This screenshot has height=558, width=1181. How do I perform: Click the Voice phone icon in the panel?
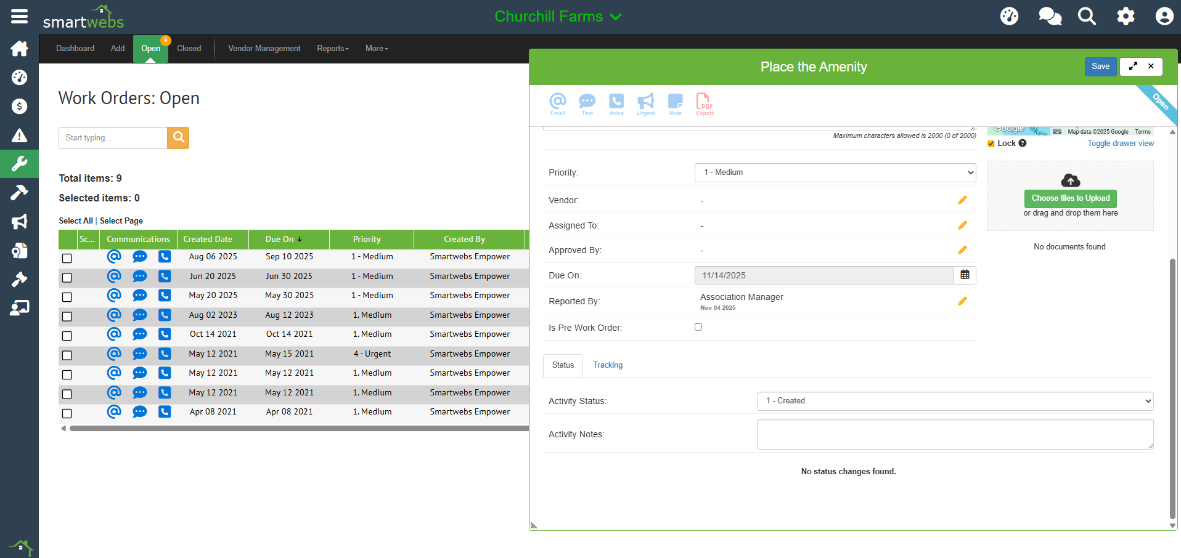pyautogui.click(x=616, y=102)
